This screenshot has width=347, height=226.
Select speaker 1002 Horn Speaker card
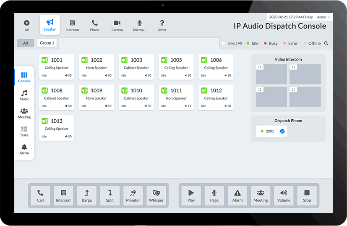click(x=97, y=67)
